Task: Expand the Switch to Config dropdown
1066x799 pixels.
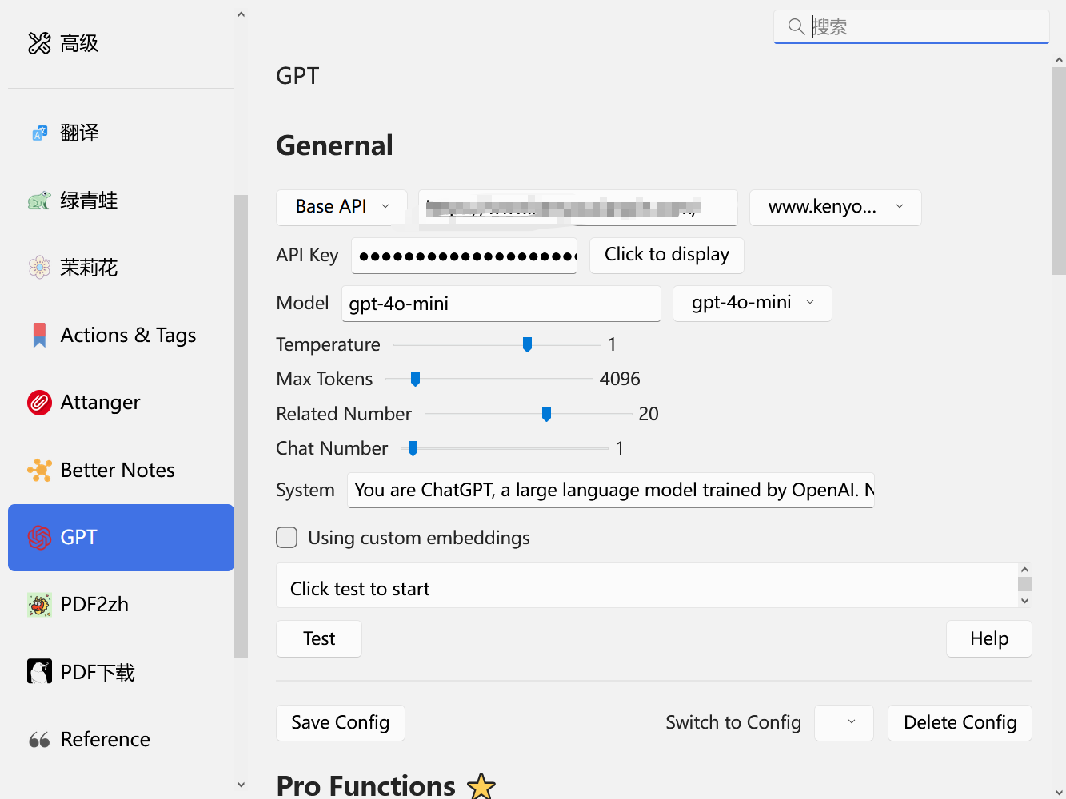Action: click(x=844, y=722)
